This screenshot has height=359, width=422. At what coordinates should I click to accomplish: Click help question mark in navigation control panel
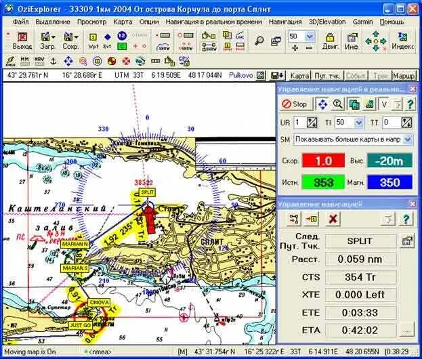tap(406, 219)
